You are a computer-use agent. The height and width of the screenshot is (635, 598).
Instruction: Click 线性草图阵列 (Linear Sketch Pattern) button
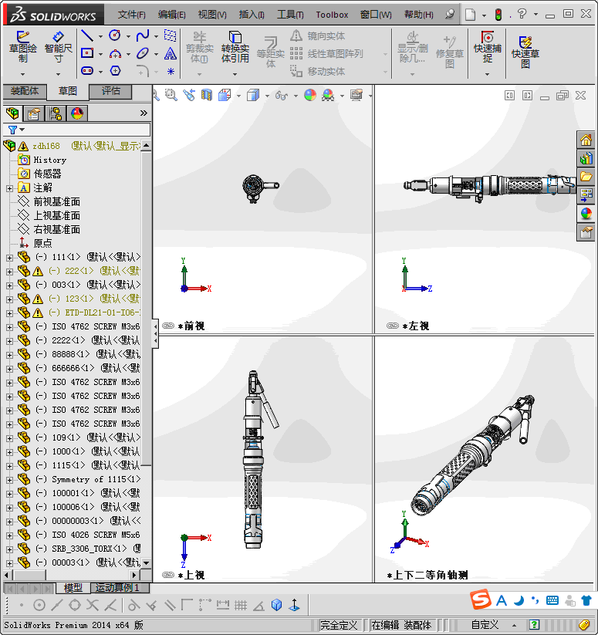click(x=327, y=53)
